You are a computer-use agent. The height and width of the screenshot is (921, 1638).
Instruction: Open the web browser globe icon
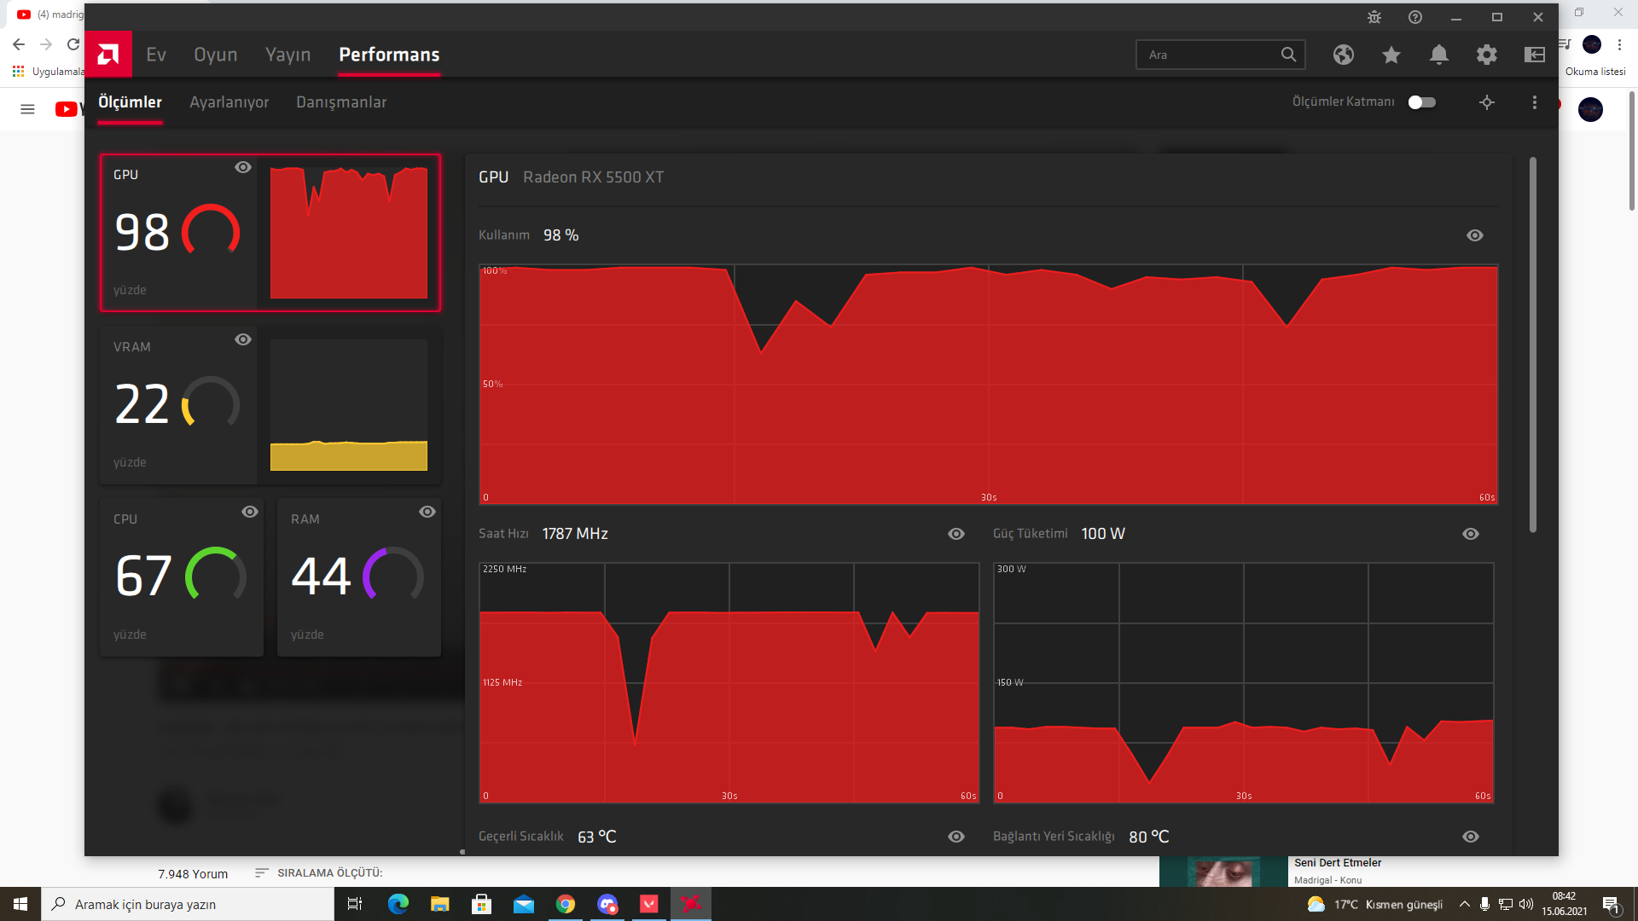1344,55
